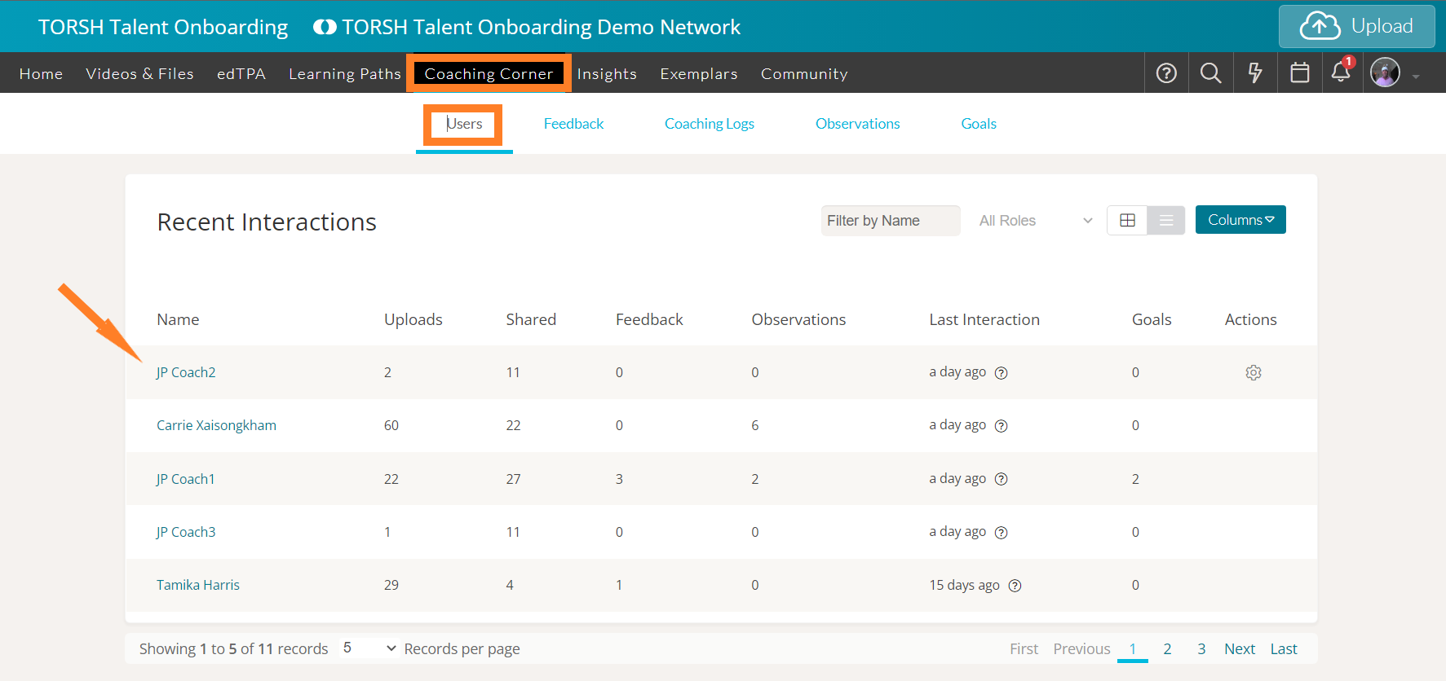Switch to grid view layout
Viewport: 1446px width, 681px height.
1127,220
